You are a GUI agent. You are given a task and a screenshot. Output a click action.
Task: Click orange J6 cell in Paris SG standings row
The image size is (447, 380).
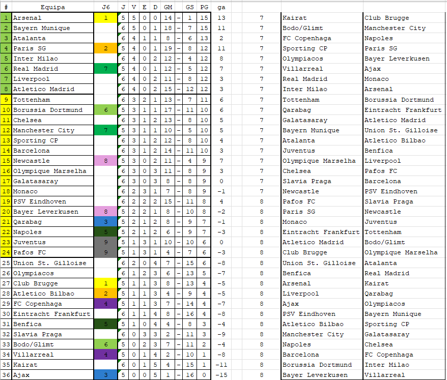coord(105,48)
